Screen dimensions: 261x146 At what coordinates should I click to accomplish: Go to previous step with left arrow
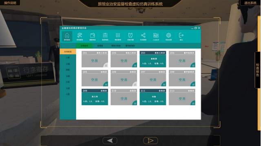(x=110, y=141)
